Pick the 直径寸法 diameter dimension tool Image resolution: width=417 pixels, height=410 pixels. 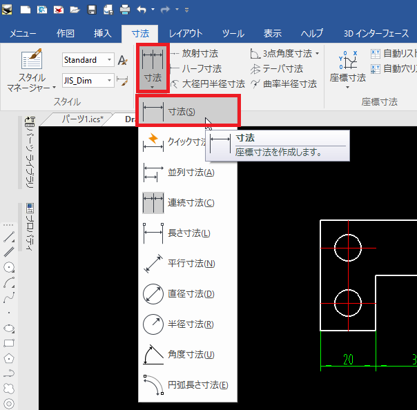[186, 294]
